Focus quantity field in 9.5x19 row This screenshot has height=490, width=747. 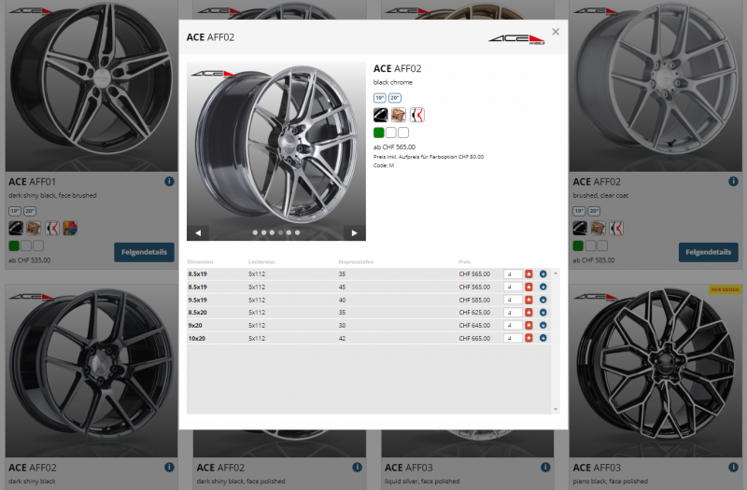pyautogui.click(x=513, y=300)
